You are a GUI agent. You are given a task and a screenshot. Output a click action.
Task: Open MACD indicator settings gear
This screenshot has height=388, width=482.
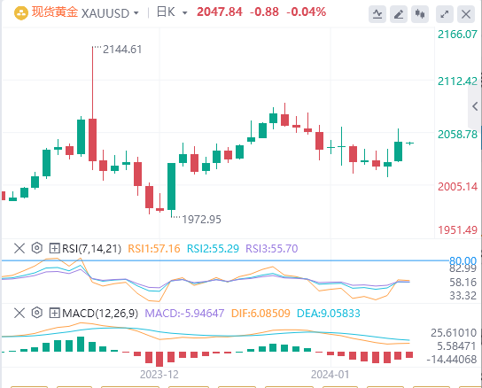tap(37, 313)
